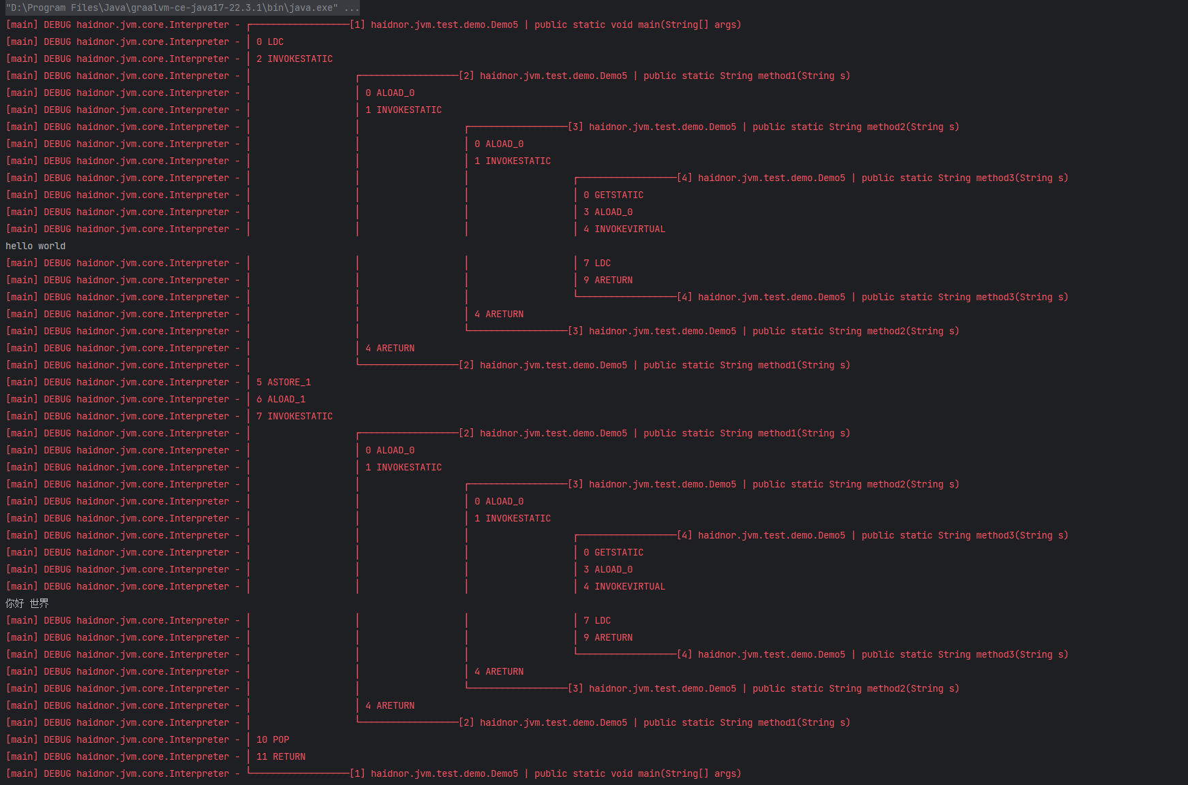Click the '11 RETURN' instruction text

pos(281,756)
